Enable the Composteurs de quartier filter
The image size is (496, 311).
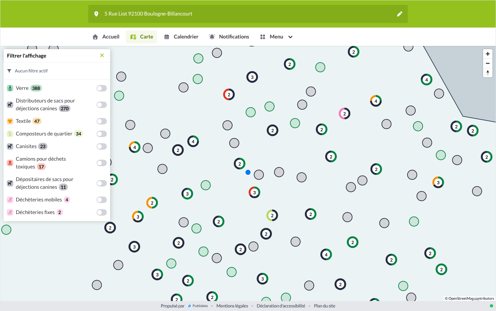pyautogui.click(x=102, y=134)
